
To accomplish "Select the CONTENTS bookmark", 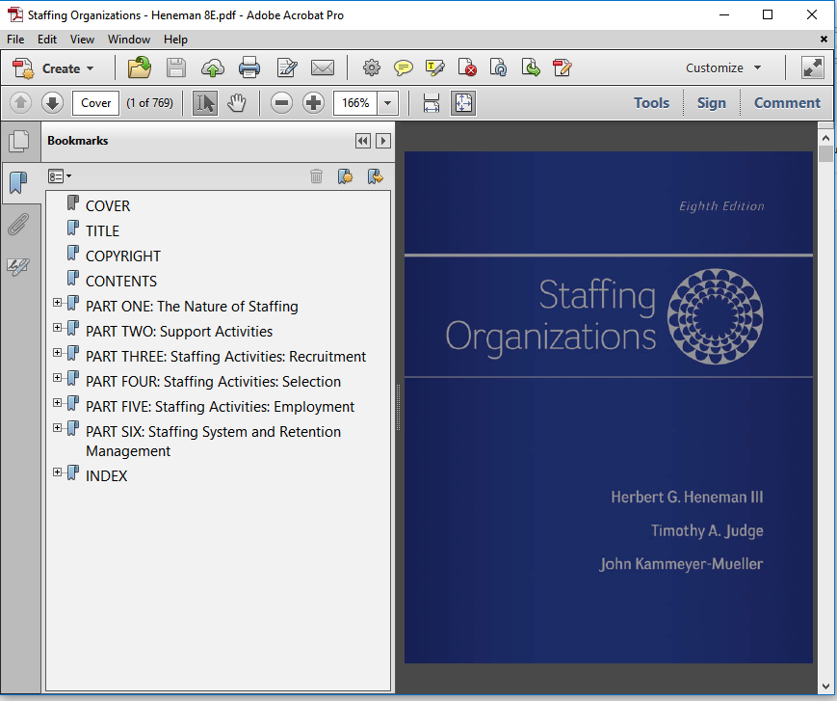I will pos(121,281).
